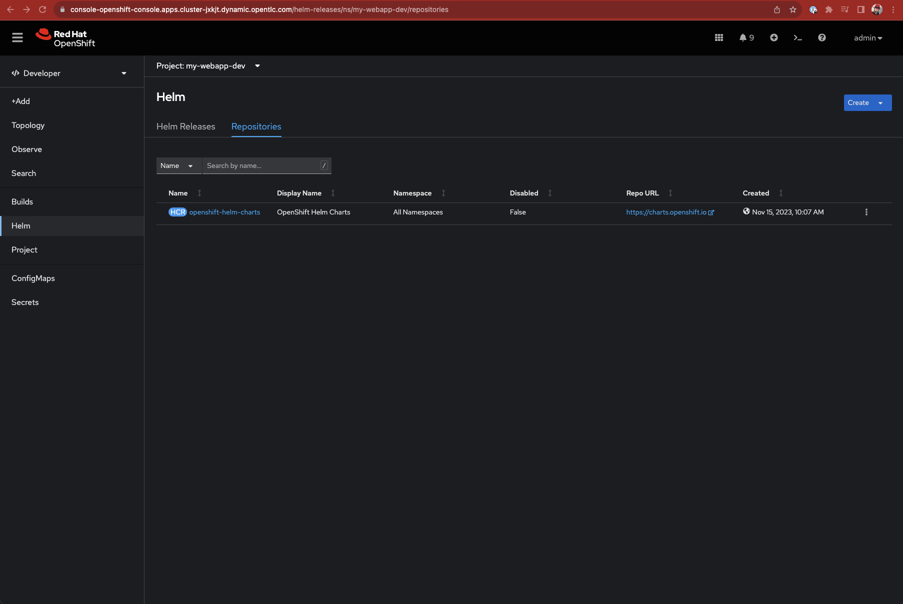
Task: Switch to the Helm Releases tab
Action: (185, 126)
